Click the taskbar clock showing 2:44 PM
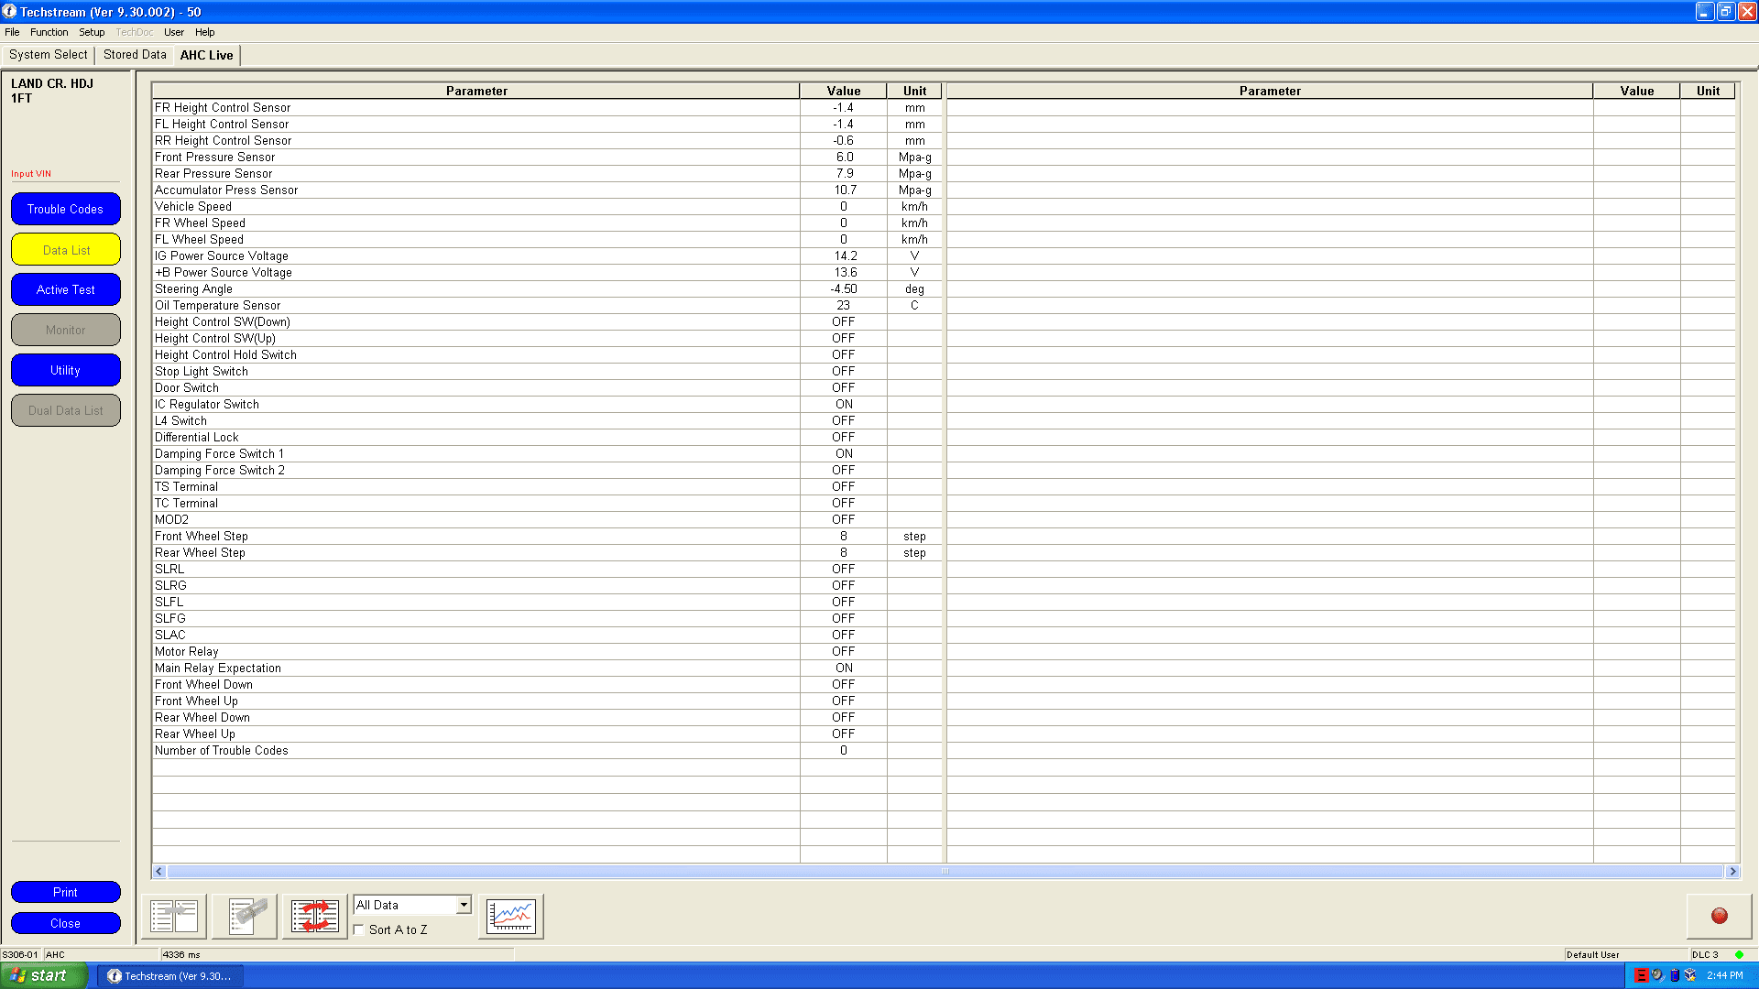Screen dimensions: 1759x989 tap(1725, 975)
